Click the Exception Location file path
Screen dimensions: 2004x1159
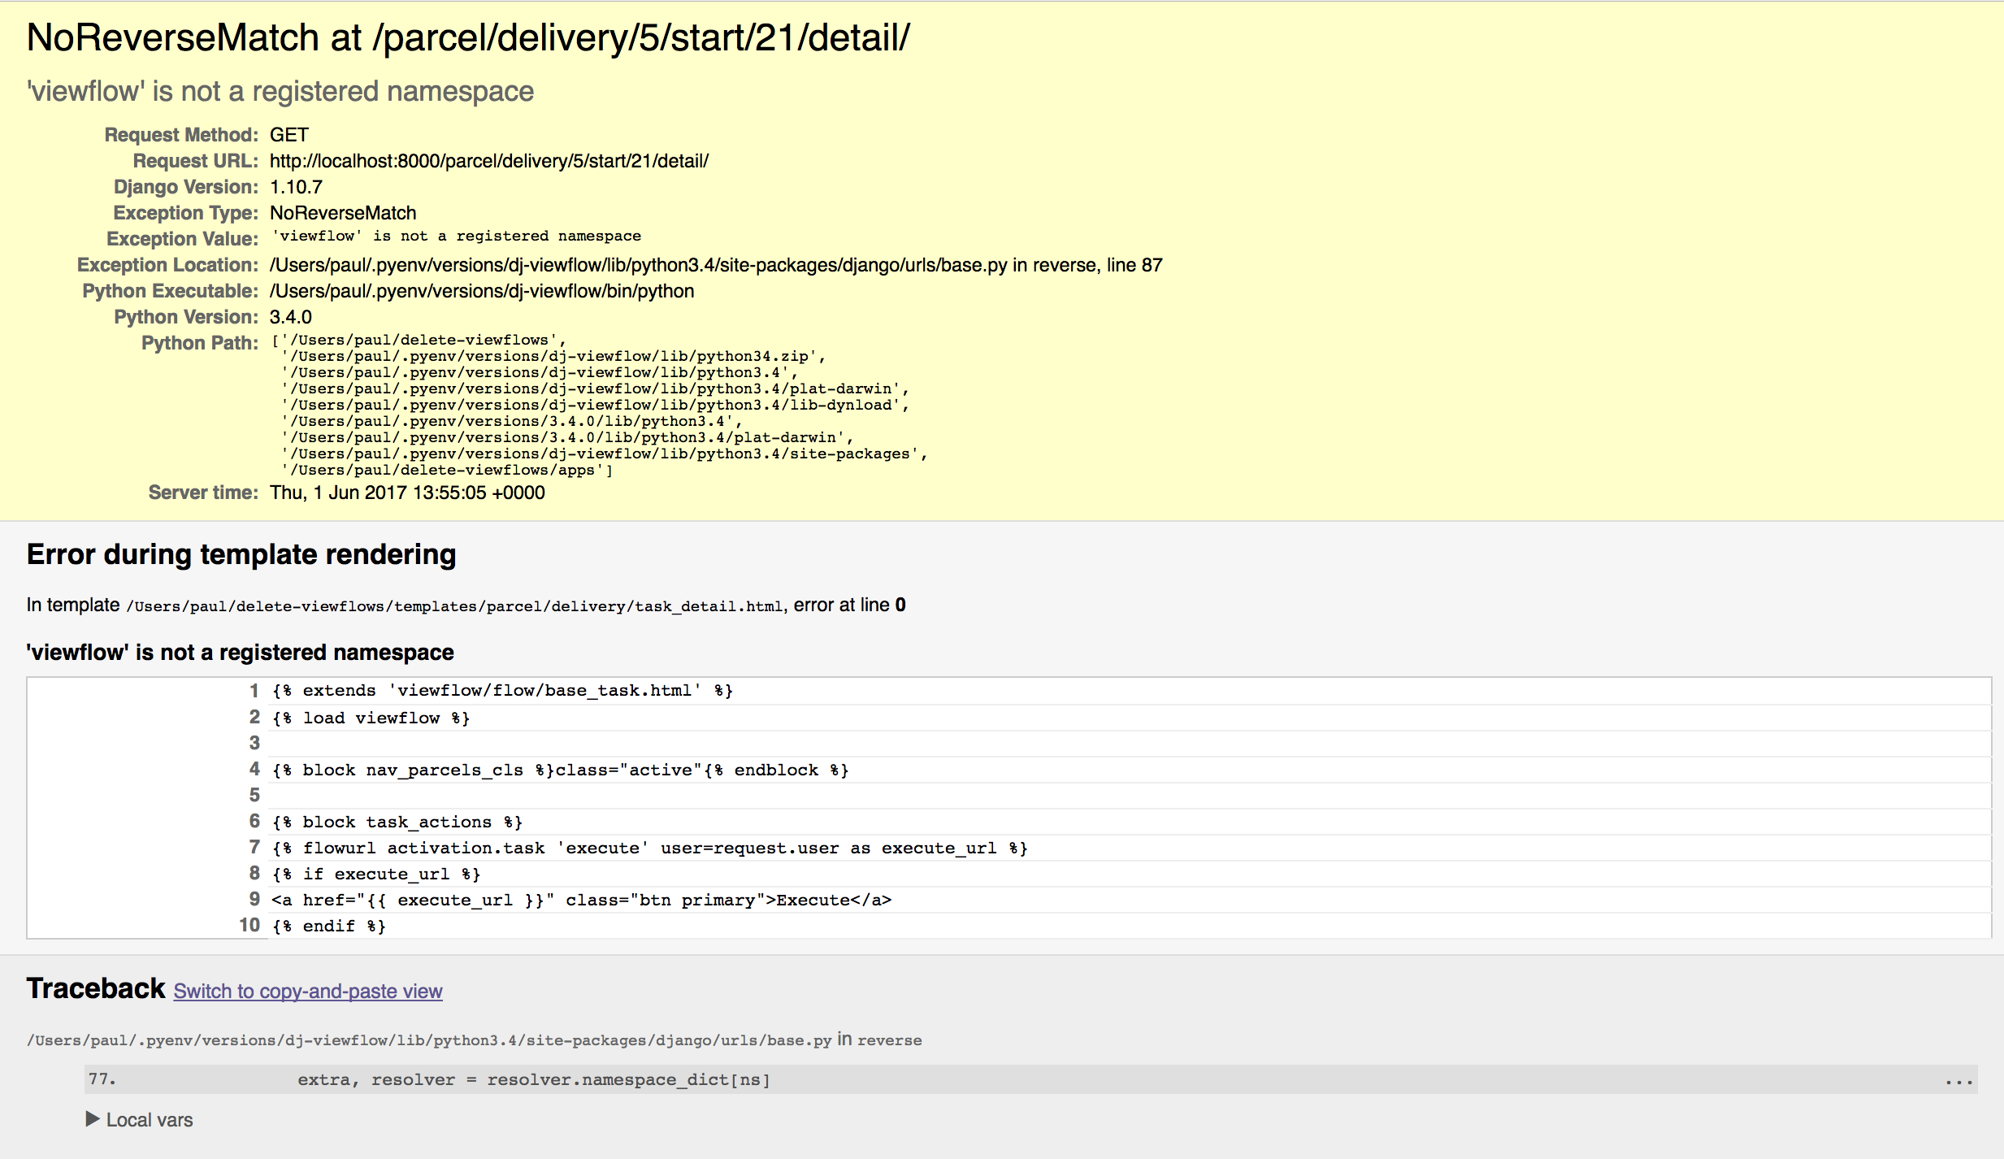pos(638,265)
